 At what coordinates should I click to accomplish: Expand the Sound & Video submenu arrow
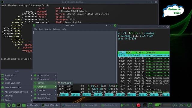point(55,94)
